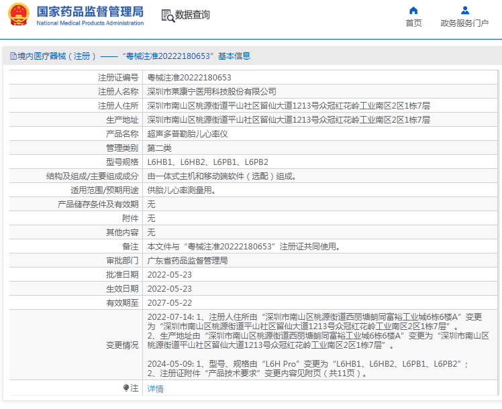Viewport: 502px width, 409px height.
Task: Click the 注册人住所 address value
Action: pos(289,106)
